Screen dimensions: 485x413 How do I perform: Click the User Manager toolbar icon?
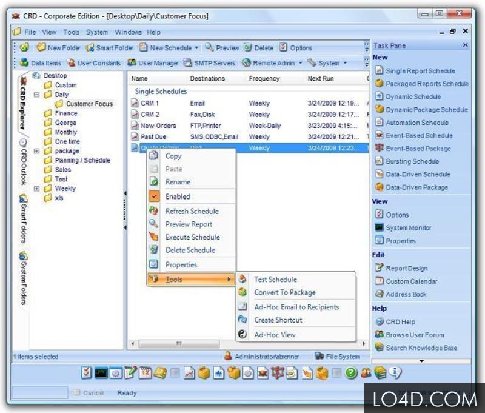coord(132,62)
